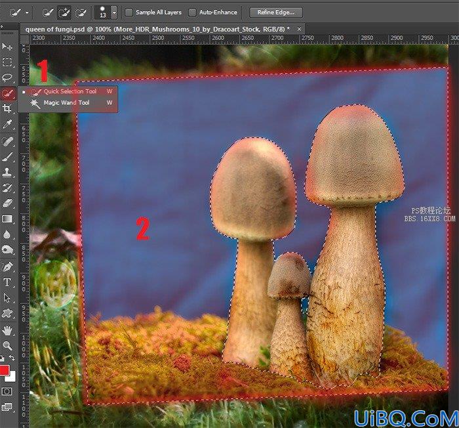Viewport: 459px width, 428px height.
Task: Select the Custom Shape tool
Action: [x=7, y=313]
